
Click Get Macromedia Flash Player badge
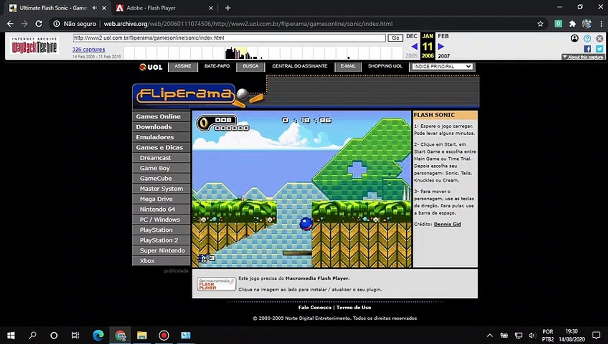click(217, 284)
